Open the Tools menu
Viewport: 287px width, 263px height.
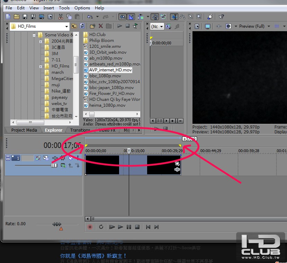(x=64, y=8)
